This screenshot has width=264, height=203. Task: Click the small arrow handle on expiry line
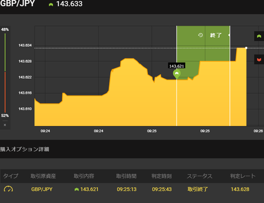coord(229,35)
